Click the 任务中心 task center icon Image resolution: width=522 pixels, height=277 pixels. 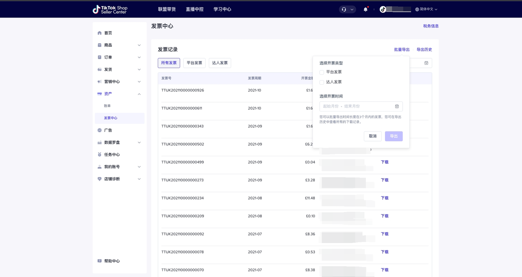pyautogui.click(x=100, y=155)
